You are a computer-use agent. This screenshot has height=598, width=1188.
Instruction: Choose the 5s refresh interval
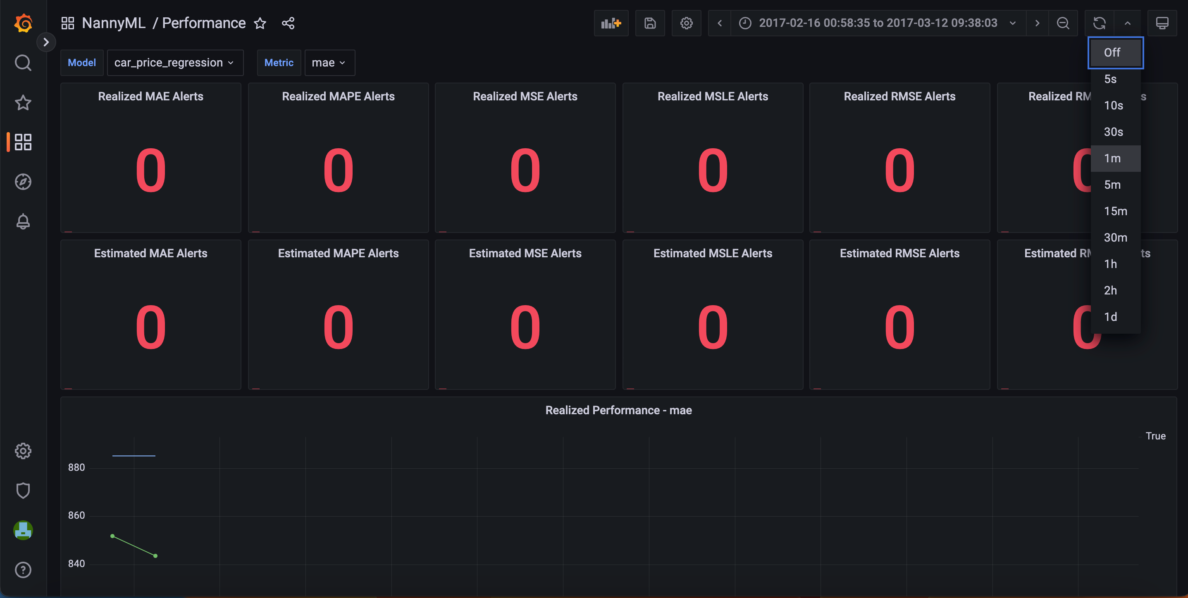[x=1116, y=79]
